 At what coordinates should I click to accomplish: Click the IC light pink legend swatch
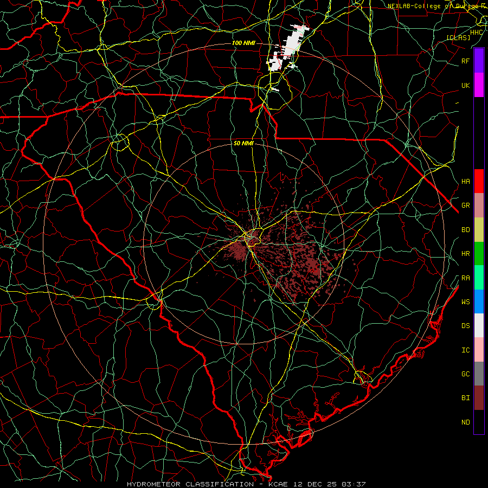coord(479,350)
